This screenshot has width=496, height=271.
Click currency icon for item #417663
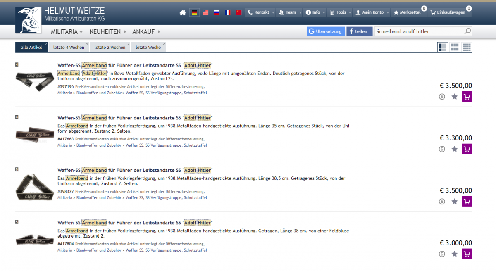coord(442,149)
